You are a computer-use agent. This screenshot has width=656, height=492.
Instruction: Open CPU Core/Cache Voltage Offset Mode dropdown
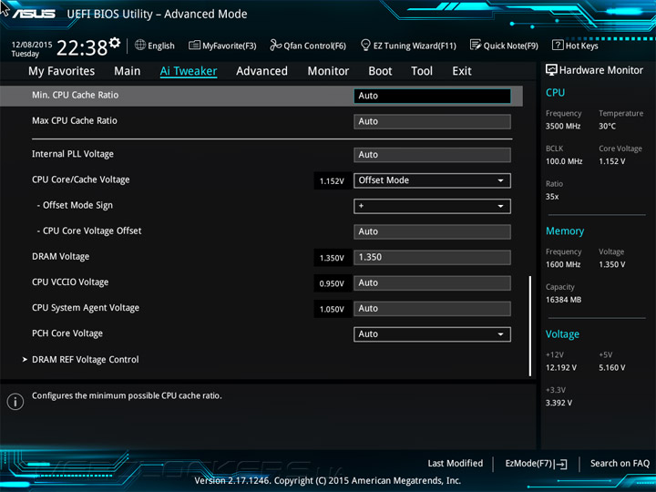[x=432, y=180]
